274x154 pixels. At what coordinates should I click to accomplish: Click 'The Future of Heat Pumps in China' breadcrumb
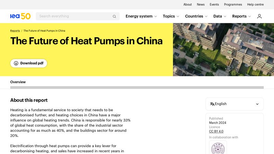(45, 31)
